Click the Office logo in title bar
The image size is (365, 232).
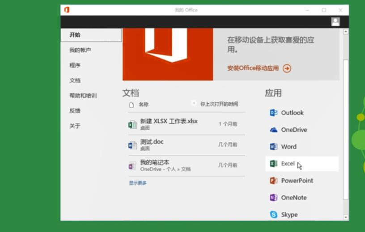[67, 10]
